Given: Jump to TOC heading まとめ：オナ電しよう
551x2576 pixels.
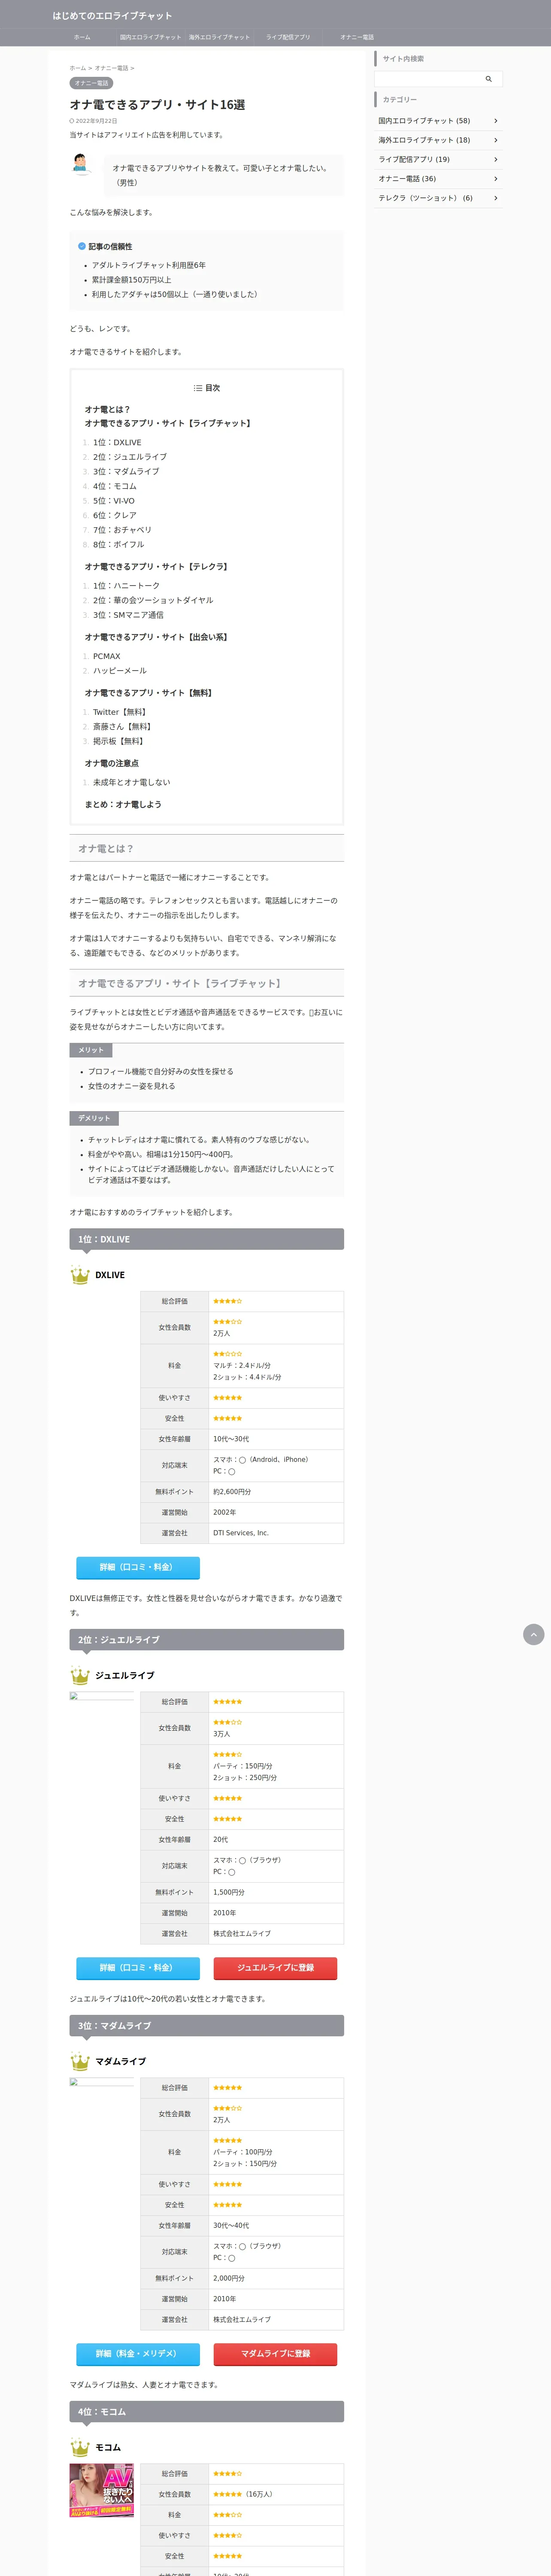Looking at the screenshot, I should coord(123,804).
